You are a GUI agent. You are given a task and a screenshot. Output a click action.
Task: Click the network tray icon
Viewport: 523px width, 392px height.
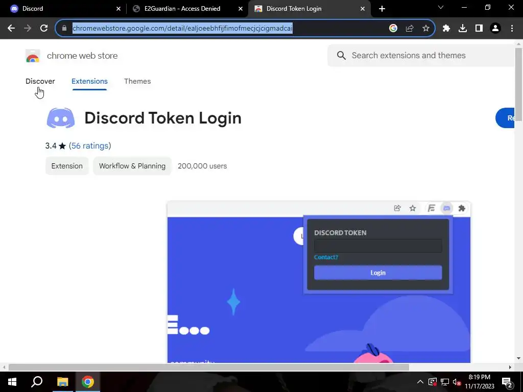coord(445,382)
